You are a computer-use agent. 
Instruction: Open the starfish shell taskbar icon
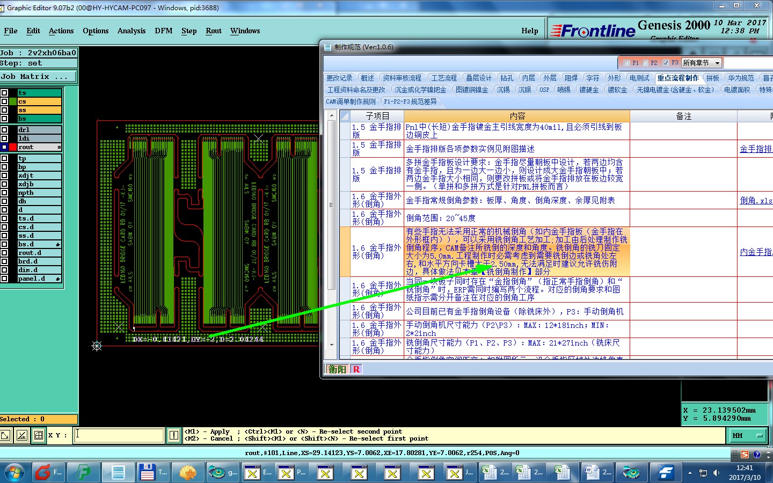pyautogui.click(x=188, y=472)
